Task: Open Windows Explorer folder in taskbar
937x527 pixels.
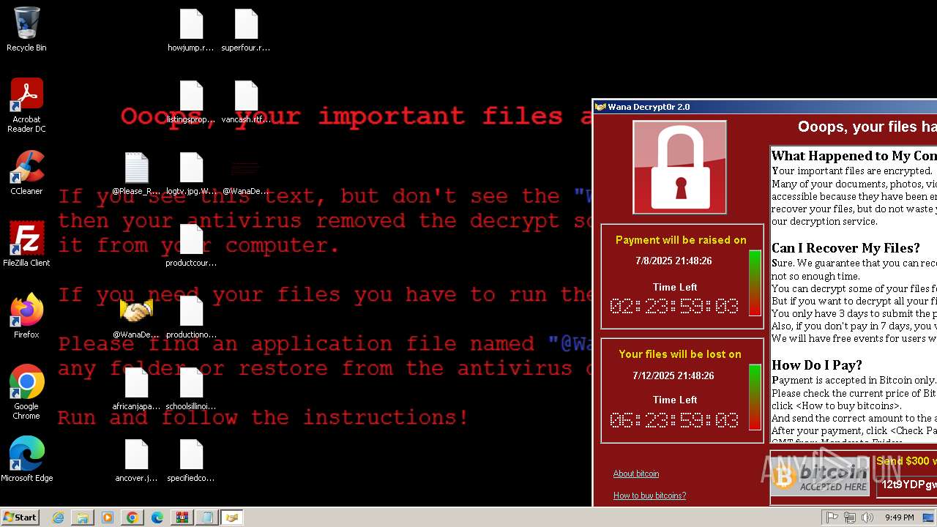Action: click(x=83, y=517)
